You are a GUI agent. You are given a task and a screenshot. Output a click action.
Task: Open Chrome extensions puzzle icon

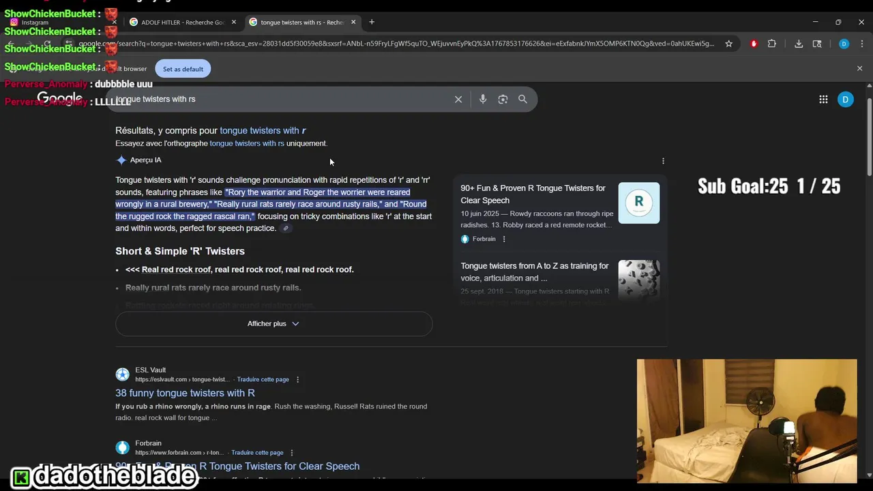772,44
